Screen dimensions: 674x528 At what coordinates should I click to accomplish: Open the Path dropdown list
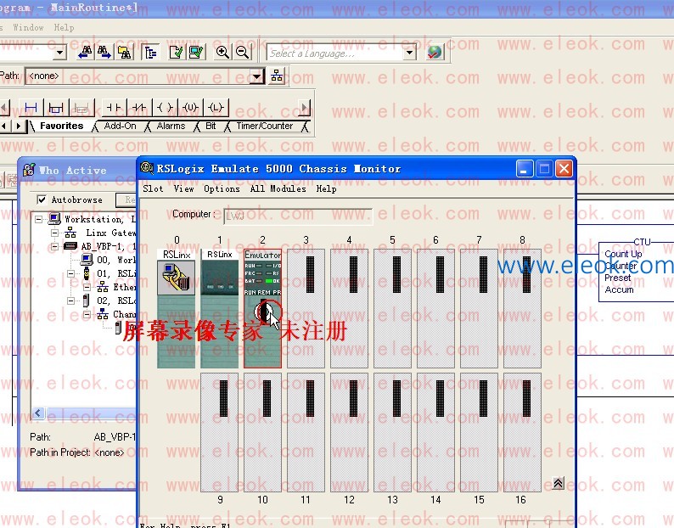256,76
